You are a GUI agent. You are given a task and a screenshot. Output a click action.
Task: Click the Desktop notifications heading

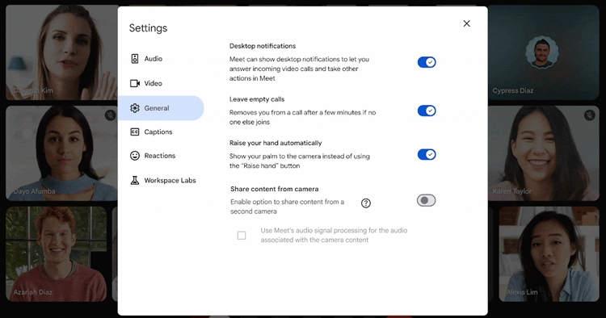[x=263, y=46]
